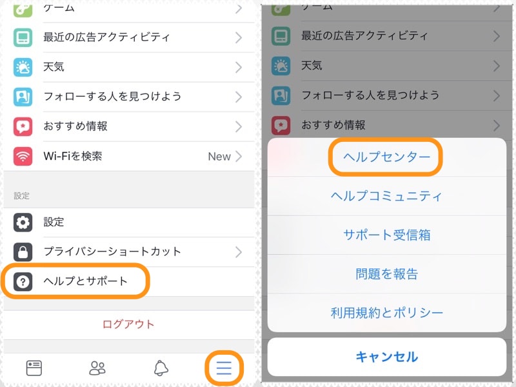Viewport: 516px width, 387px height.
Task: Tap キャンセル to dismiss the sheet
Action: coord(386,355)
